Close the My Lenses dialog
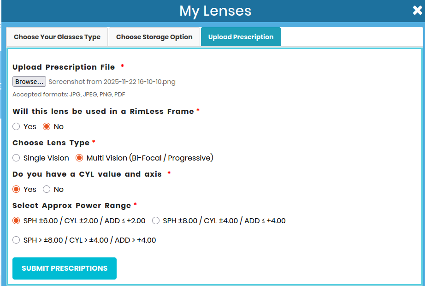Image resolution: width=425 pixels, height=286 pixels. point(417,10)
